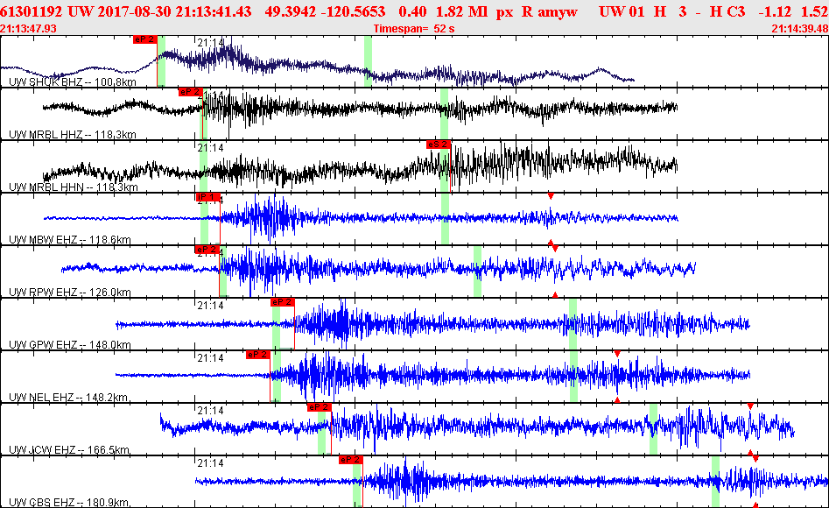This screenshot has width=829, height=508.
Task: Click red triangle marker atop NEL trace
Action: tap(617, 354)
